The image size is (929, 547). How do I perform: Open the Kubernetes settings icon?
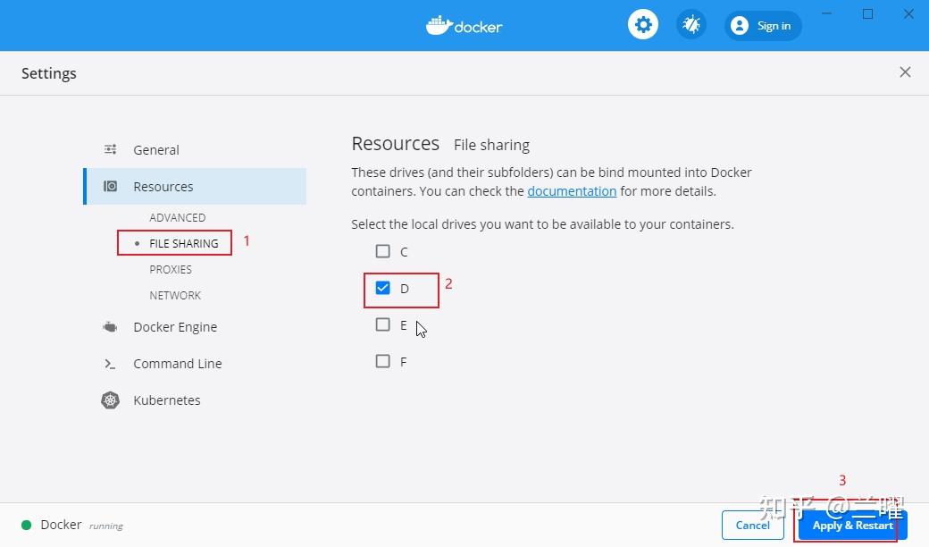(x=110, y=400)
